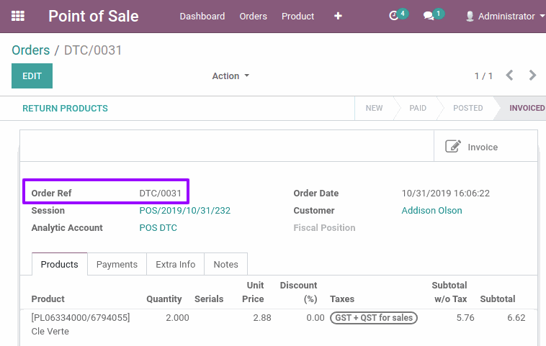The width and height of the screenshot is (546, 346).
Task: Open the Dashboard menu
Action: point(202,17)
